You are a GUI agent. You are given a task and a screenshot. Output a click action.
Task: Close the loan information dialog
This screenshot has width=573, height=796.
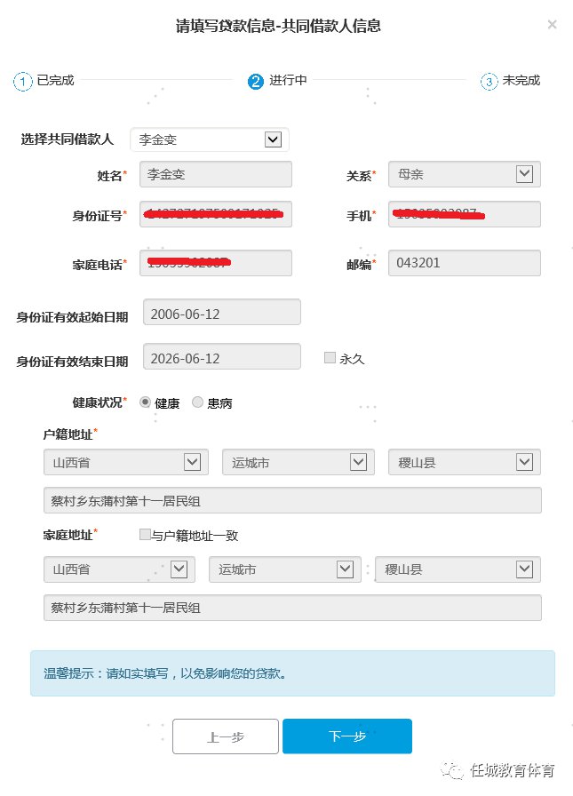click(x=552, y=25)
